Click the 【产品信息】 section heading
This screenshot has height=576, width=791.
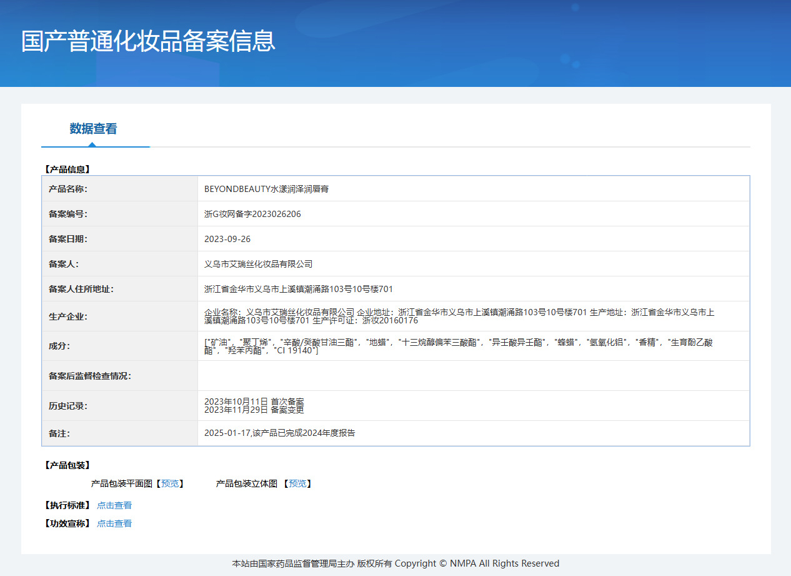click(x=67, y=169)
